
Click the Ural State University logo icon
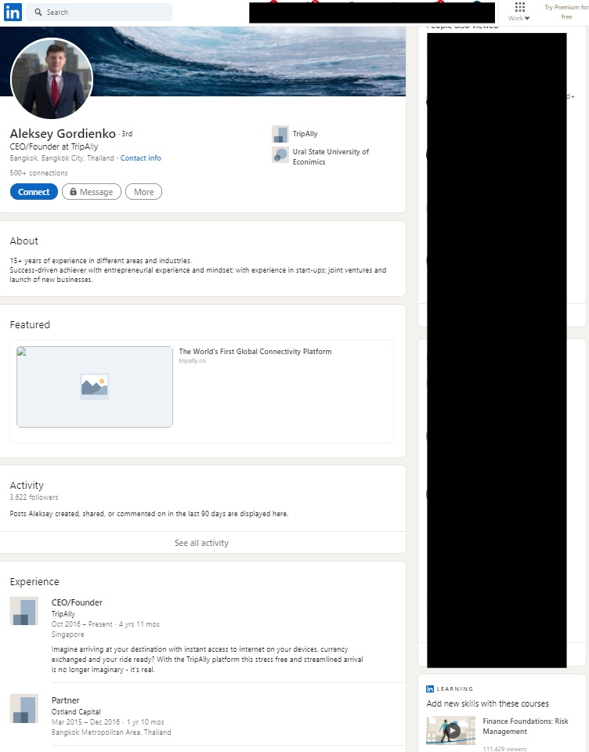tap(280, 155)
